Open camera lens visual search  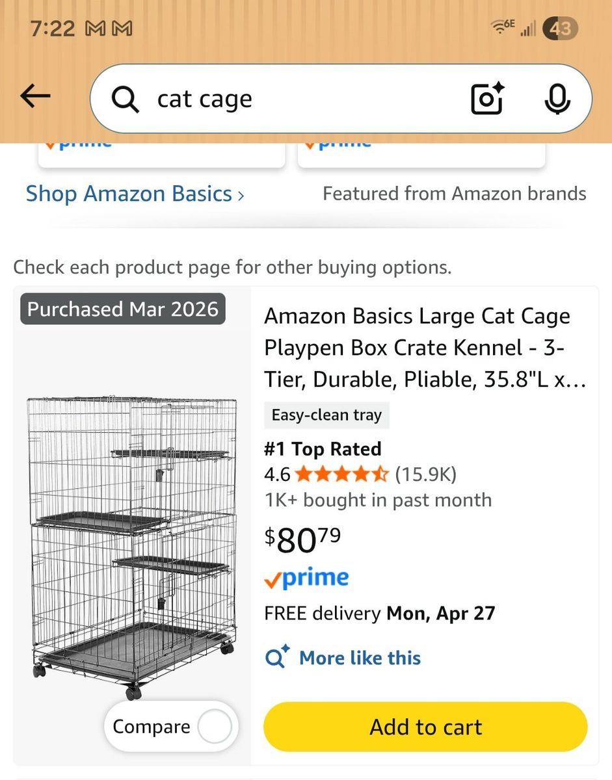pos(487,99)
